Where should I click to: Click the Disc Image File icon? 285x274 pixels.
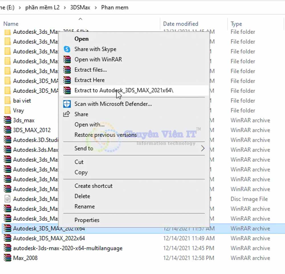click(x=8, y=199)
